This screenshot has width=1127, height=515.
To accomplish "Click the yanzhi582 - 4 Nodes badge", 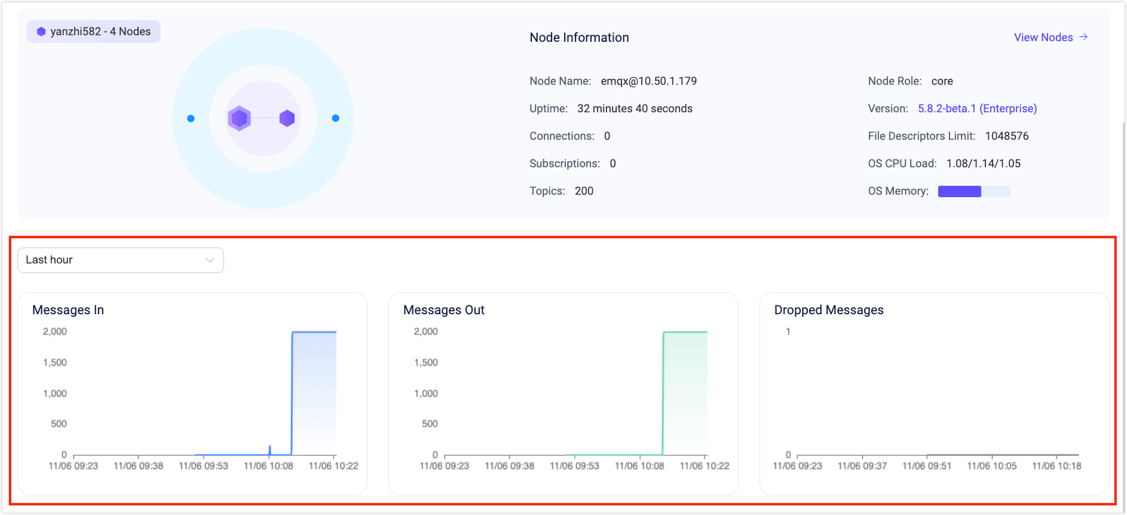I will [x=94, y=32].
